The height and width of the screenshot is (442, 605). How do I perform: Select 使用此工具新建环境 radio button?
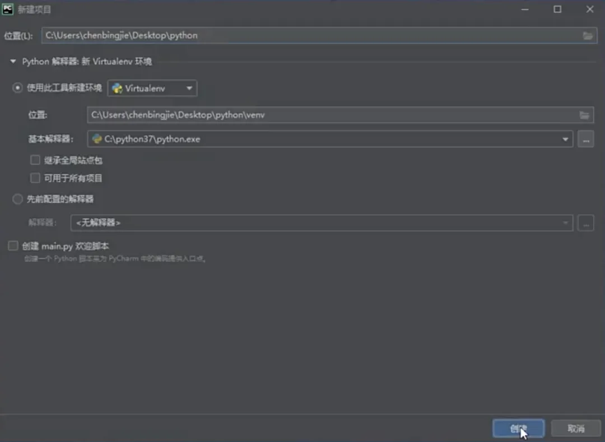point(17,88)
